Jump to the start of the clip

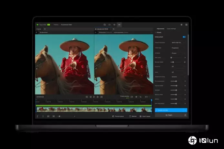(x=87, y=97)
